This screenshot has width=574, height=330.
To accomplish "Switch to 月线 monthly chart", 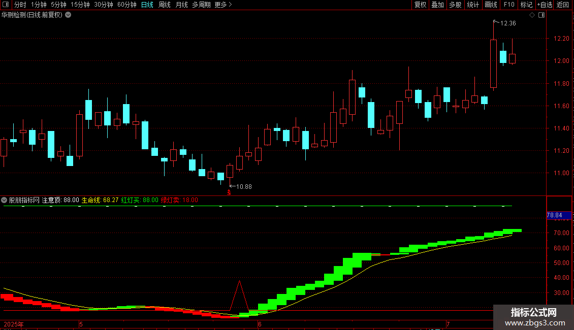I will [181, 5].
